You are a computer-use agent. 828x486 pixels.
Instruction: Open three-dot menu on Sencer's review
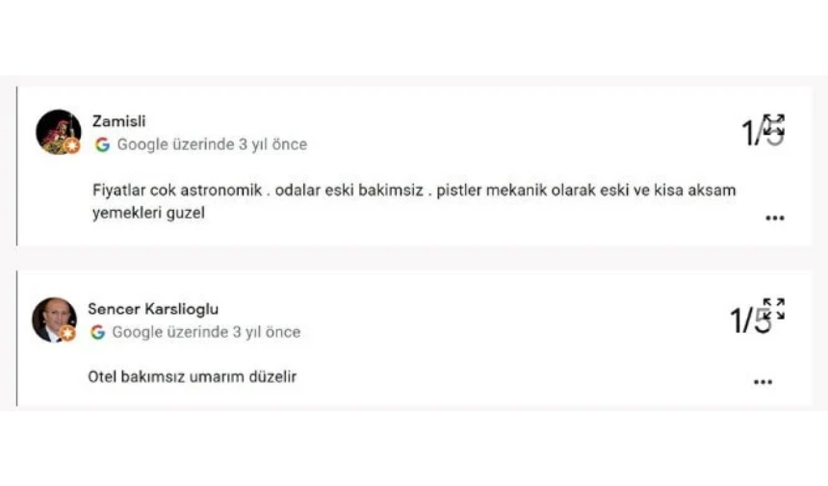tap(763, 382)
